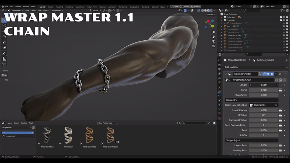Open WrapMaster asset library dropdown
The height and width of the screenshot is (163, 290).
click(x=17, y=128)
